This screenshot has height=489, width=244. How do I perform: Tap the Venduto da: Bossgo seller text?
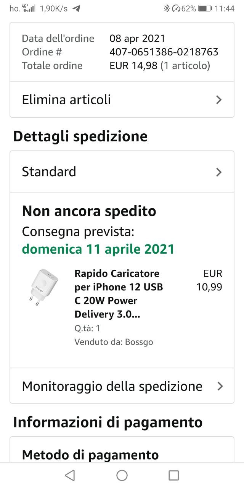(x=114, y=342)
